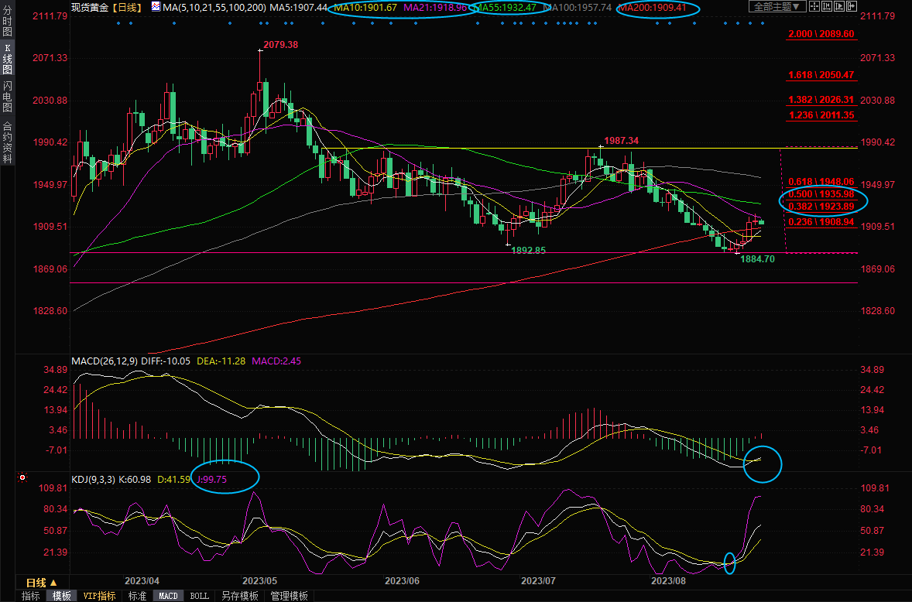Click the 0.618 Fibonacci level label

point(821,180)
